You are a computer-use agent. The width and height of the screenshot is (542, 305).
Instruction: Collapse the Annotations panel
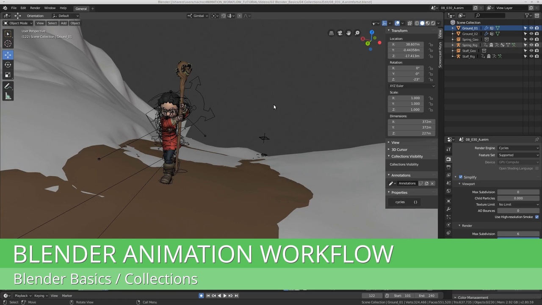pos(401,175)
